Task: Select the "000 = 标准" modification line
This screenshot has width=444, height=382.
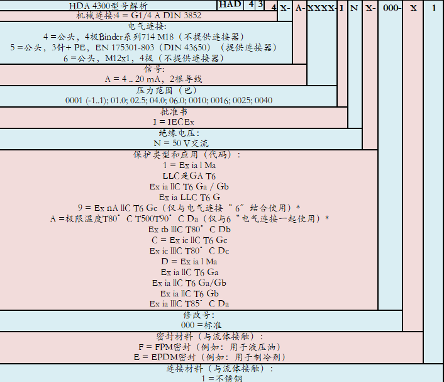Action: pyautogui.click(x=201, y=325)
